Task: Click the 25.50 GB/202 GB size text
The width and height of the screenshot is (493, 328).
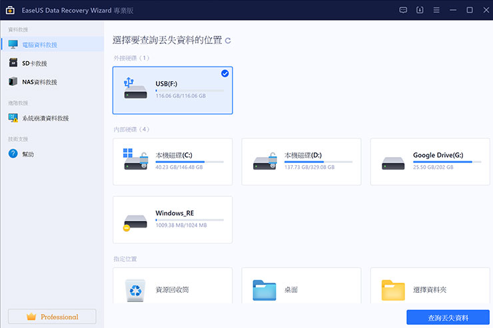Action: pos(433,167)
